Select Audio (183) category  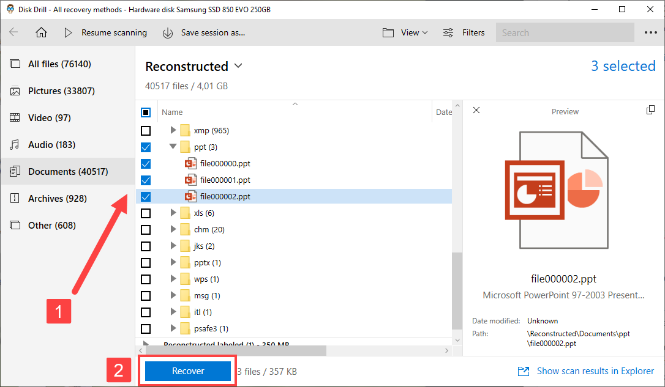[x=68, y=145]
